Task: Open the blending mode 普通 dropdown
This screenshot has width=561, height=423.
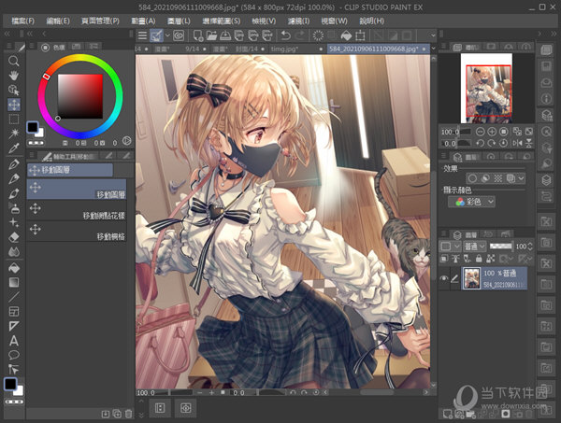Action: (475, 247)
